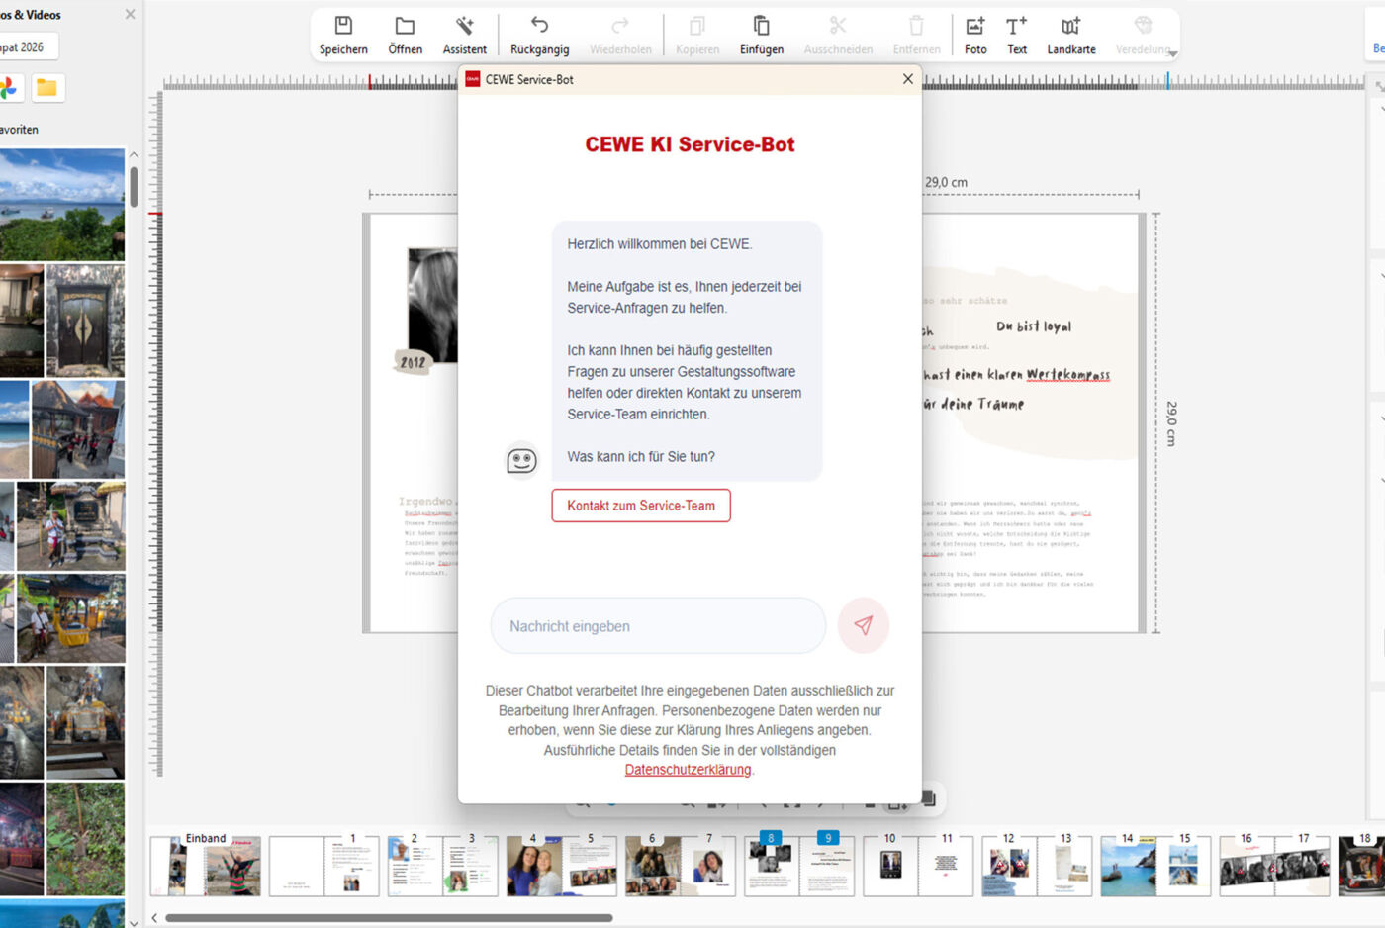The width and height of the screenshot is (1385, 928).
Task: Go to pages 14-15 spread thumbnail
Action: click(x=1155, y=866)
